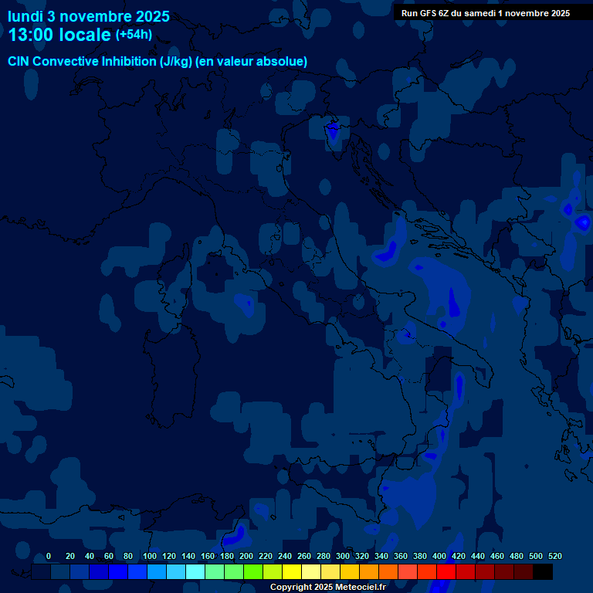Click the orange swatch below label 340
Screen dimensions: 593x593
tap(388, 572)
